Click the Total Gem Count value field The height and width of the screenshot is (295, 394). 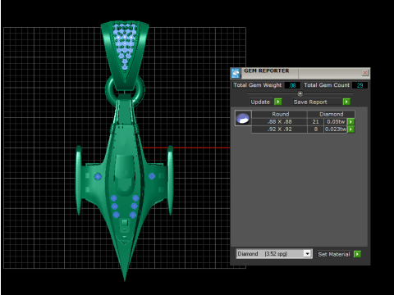[360, 85]
